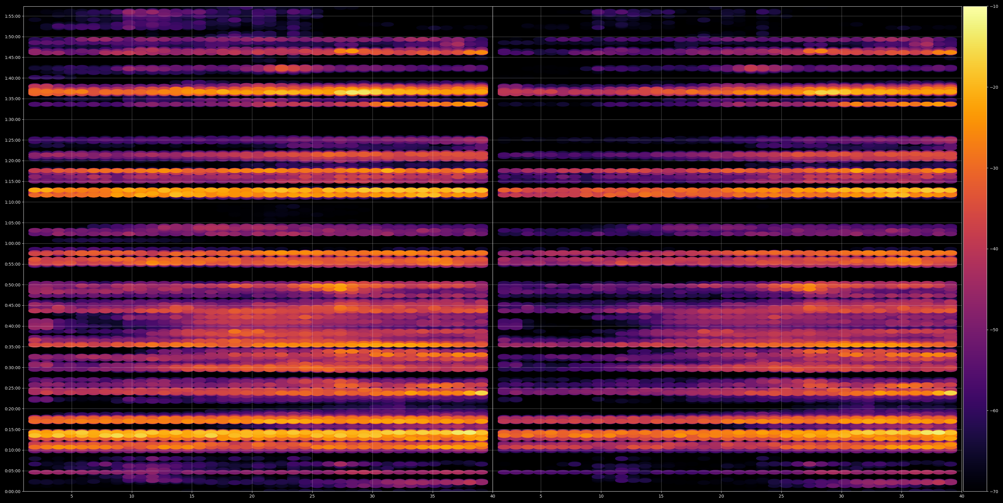
Task: Click the 1:10:00 y-axis label
Action: point(12,202)
